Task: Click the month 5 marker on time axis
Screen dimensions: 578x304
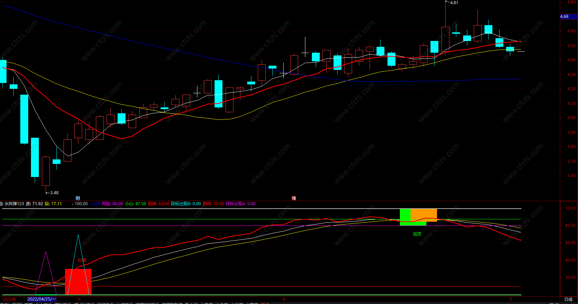Action: [x=79, y=300]
